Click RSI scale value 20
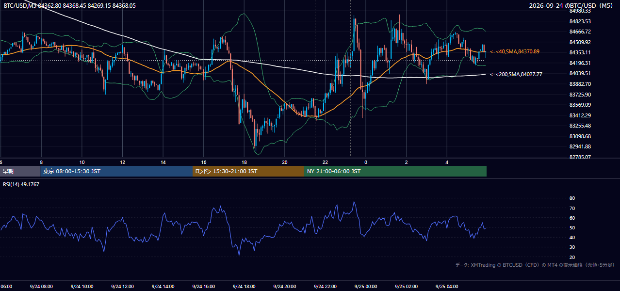The height and width of the screenshot is (291, 620). 572,257
